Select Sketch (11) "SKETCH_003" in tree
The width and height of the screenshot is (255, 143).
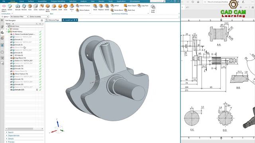pyautogui.click(x=24, y=61)
